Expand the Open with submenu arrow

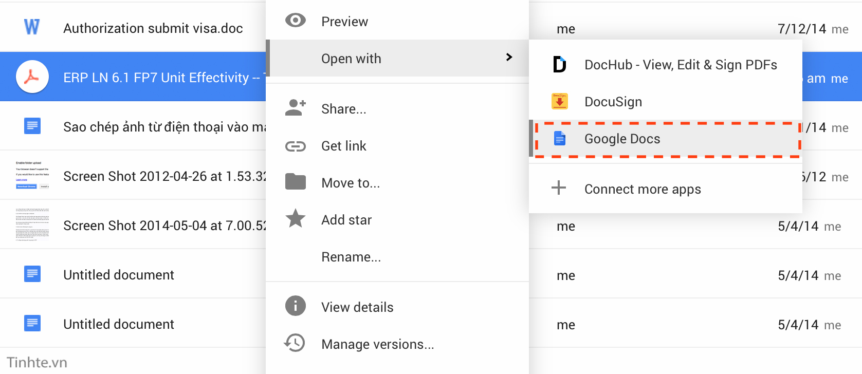point(509,57)
